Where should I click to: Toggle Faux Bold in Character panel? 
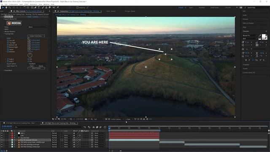tap(246, 60)
